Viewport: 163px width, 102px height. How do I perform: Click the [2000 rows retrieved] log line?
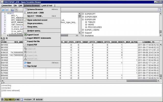click(10, 91)
